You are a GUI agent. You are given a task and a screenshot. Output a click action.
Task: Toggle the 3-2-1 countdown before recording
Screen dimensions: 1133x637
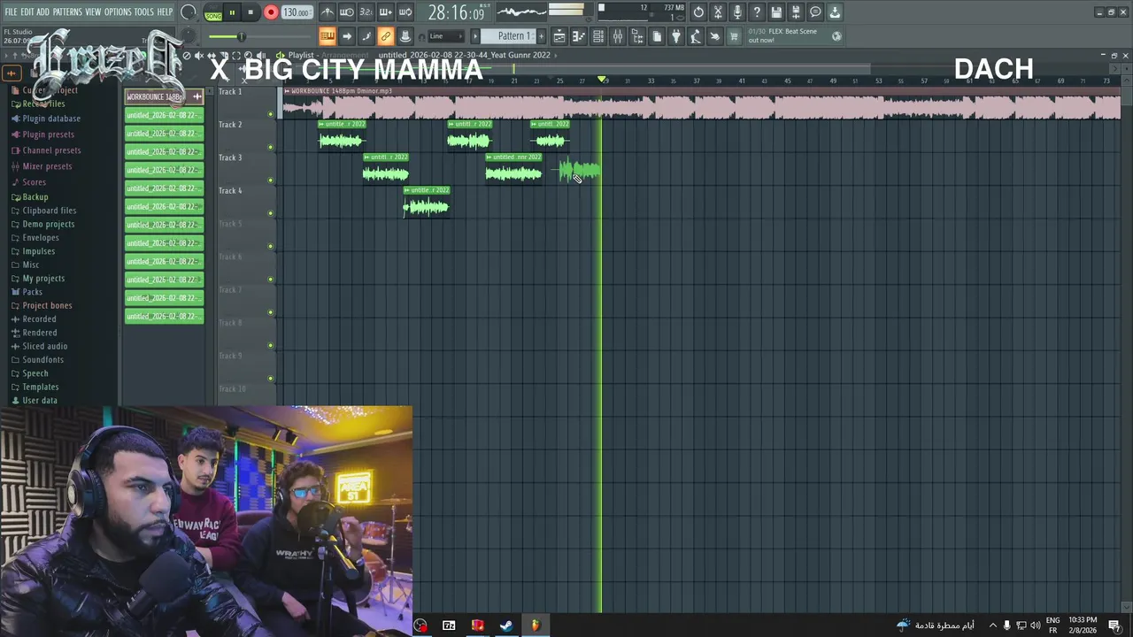coord(366,12)
